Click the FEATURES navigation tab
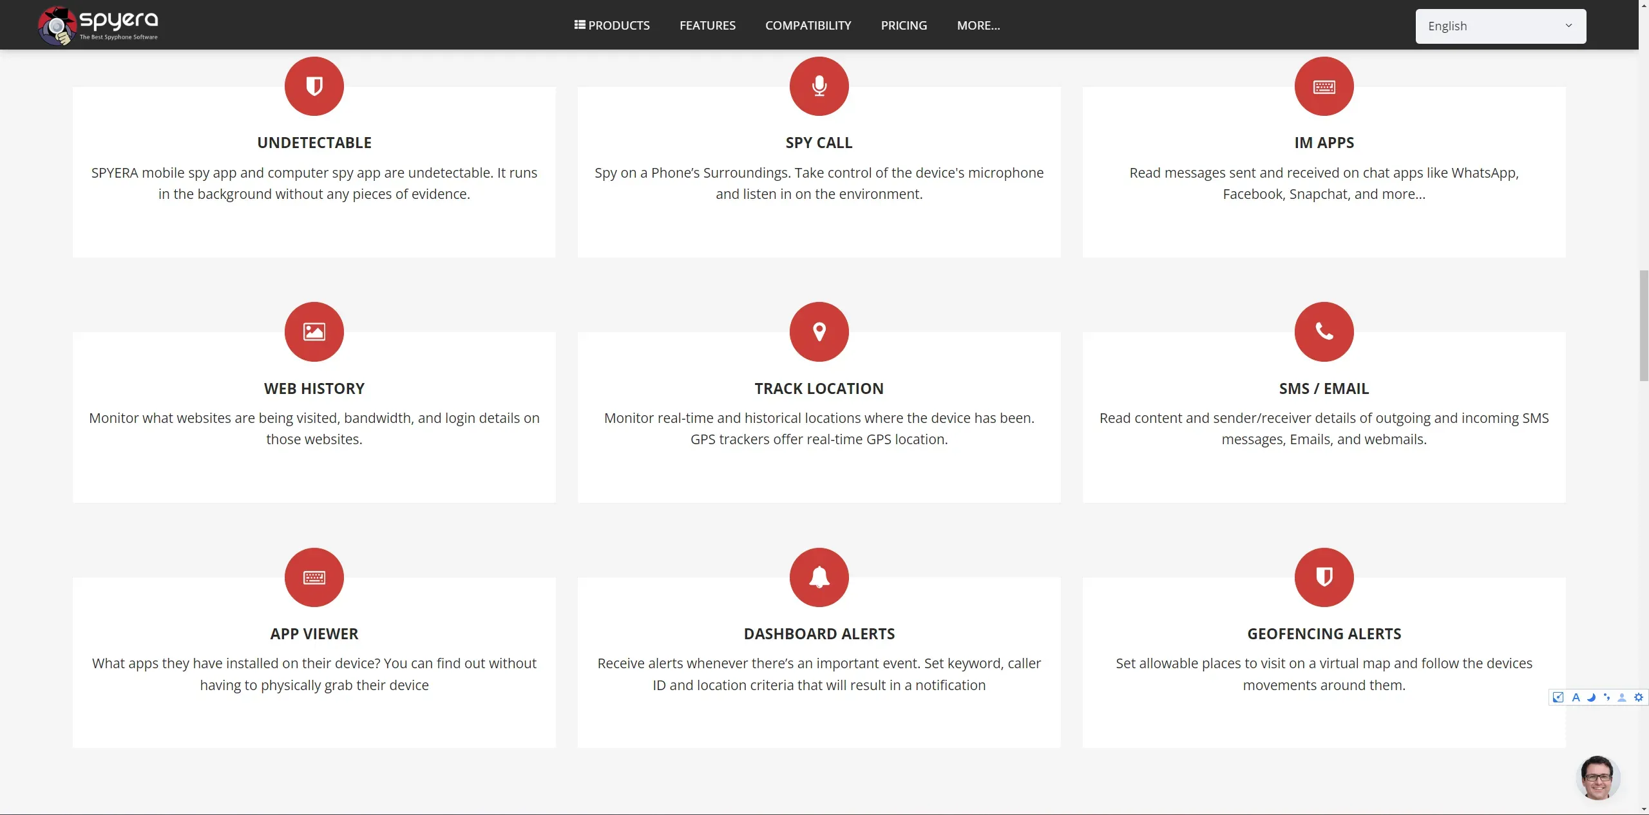This screenshot has height=815, width=1649. [x=707, y=25]
